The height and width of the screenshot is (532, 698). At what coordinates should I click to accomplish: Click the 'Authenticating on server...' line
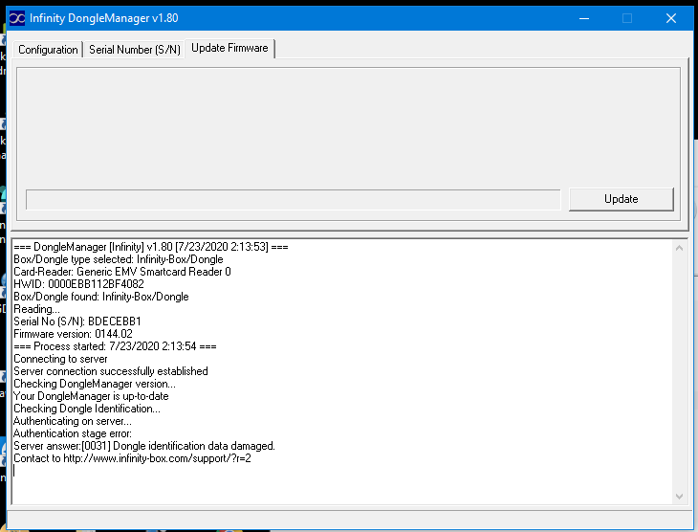(x=73, y=422)
